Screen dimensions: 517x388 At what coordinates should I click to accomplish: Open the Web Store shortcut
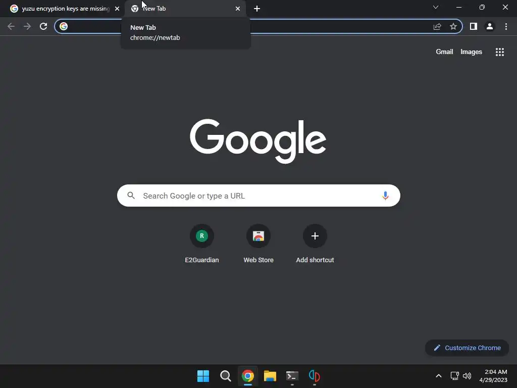258,244
